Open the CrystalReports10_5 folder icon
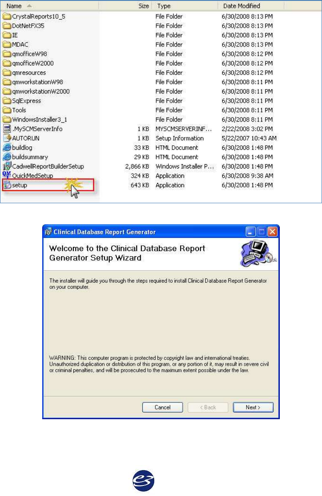 tap(7, 16)
